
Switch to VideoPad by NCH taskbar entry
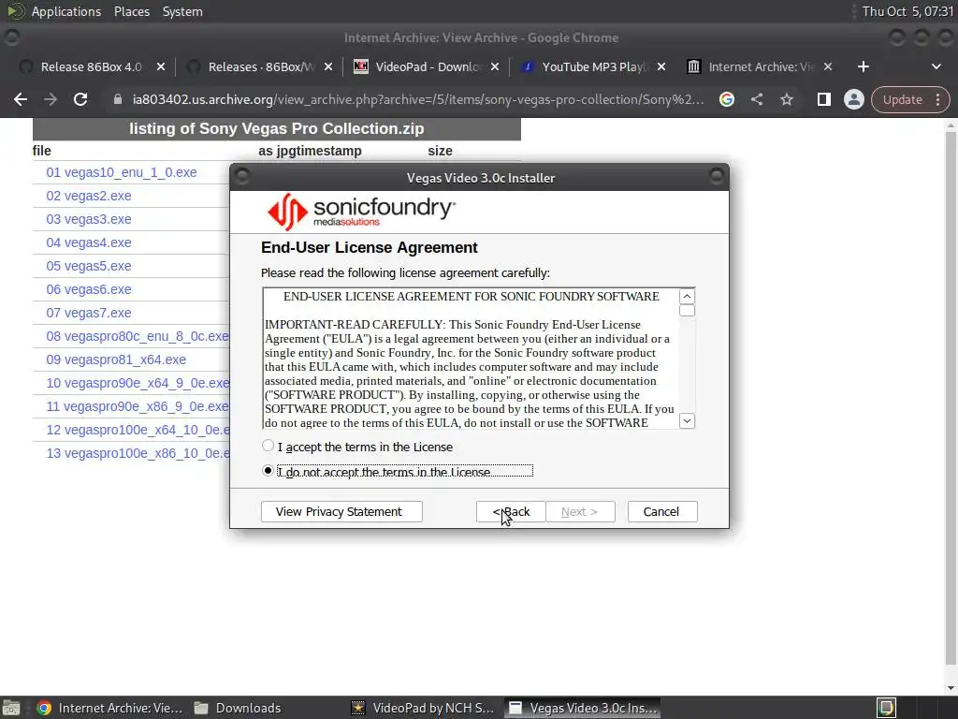pos(424,708)
